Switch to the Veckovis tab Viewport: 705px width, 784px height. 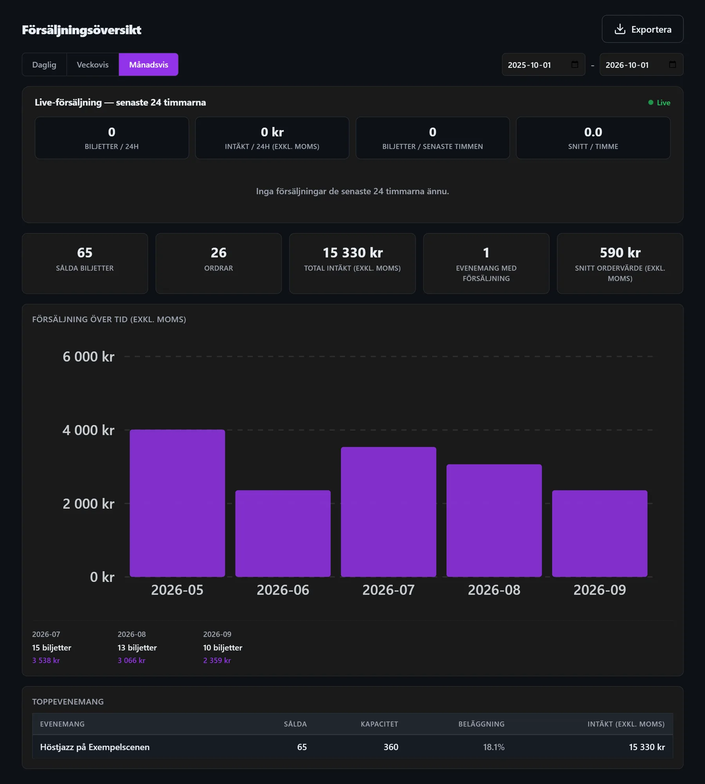(93, 65)
